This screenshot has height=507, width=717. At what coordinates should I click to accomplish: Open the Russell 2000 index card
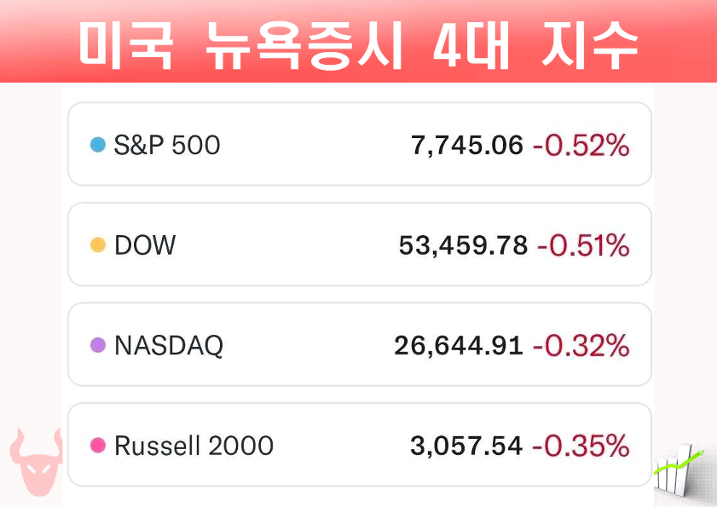[x=360, y=444]
